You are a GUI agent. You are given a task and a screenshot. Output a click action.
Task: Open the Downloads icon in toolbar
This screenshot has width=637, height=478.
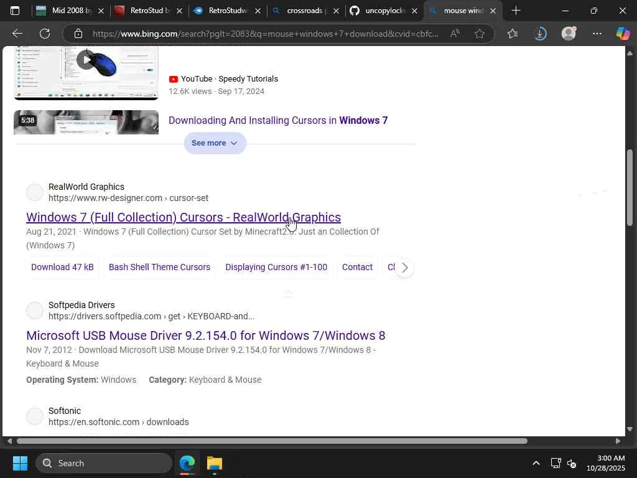click(x=541, y=34)
